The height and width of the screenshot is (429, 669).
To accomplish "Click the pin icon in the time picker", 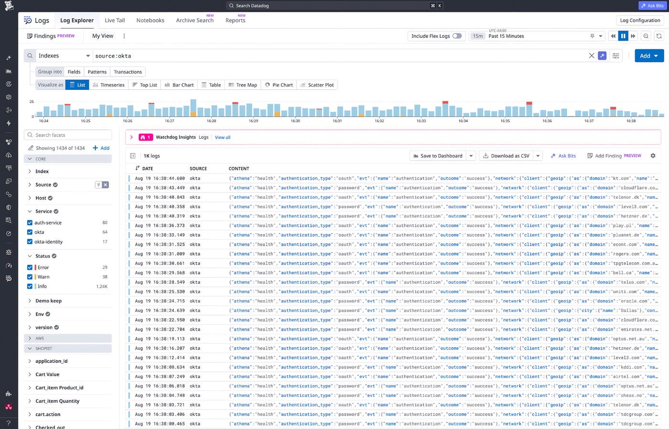I will [593, 36].
